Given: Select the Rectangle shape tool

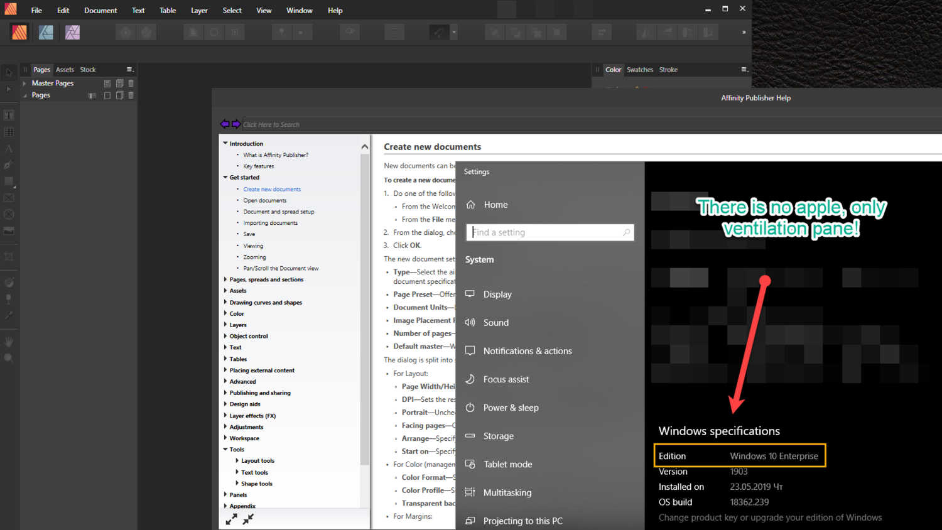Looking at the screenshot, I should [9, 181].
